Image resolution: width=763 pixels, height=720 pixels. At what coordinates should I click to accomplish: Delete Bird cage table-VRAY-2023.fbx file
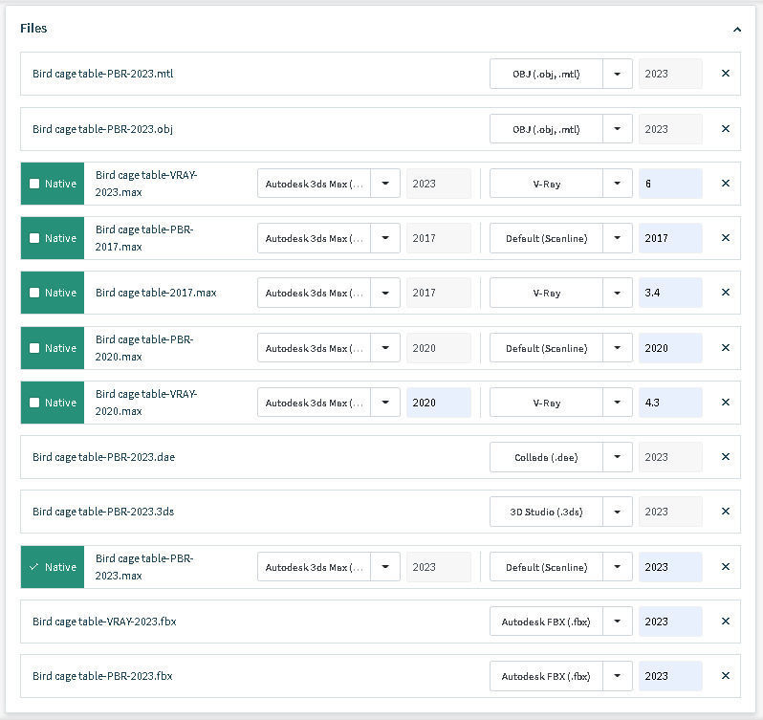click(725, 622)
